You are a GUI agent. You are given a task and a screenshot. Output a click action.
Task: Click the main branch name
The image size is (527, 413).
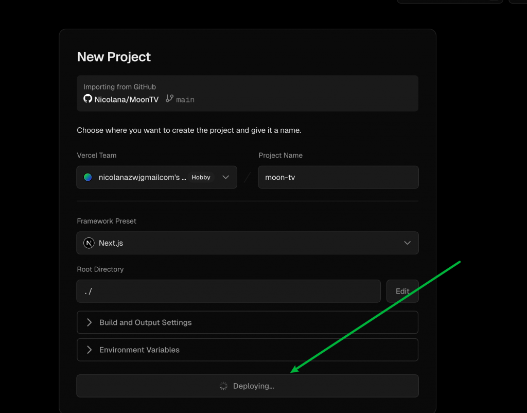tap(185, 99)
